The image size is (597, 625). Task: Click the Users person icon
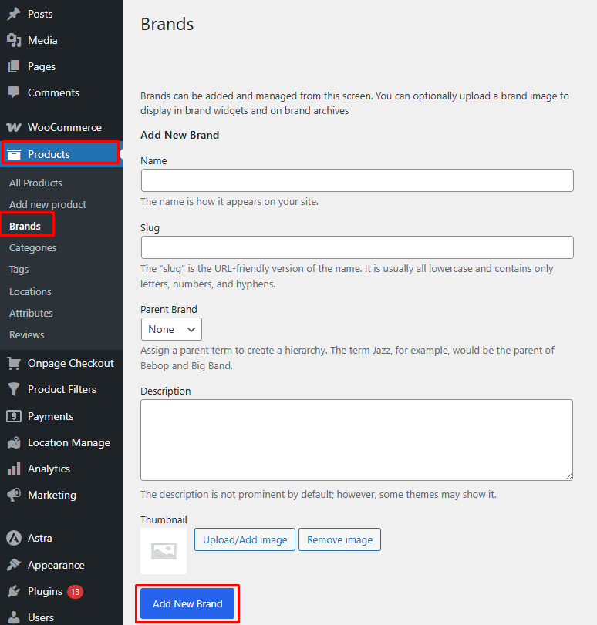(14, 617)
